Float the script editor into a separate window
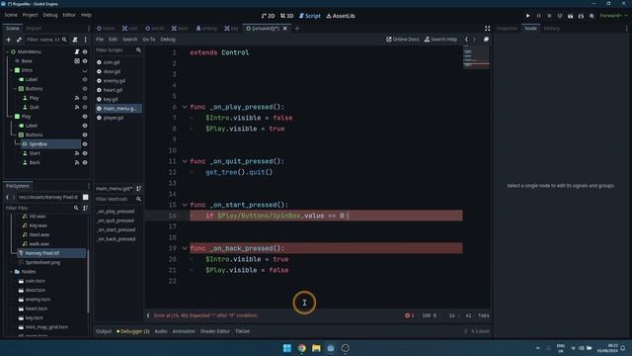The image size is (632, 356). click(x=486, y=40)
